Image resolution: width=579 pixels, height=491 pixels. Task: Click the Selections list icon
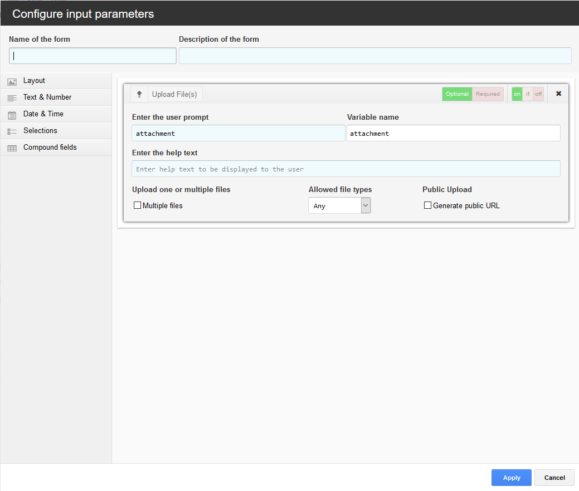click(x=12, y=131)
